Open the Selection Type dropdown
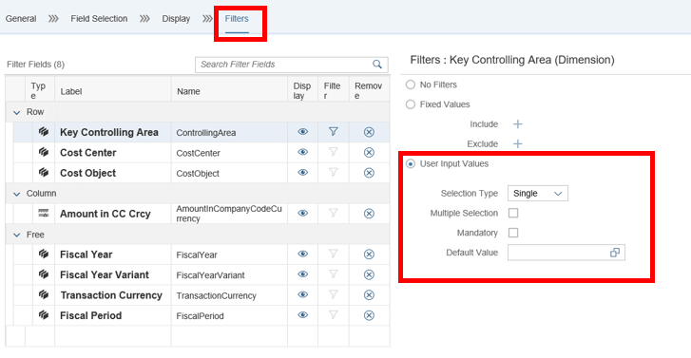This screenshot has height=358, width=691. [538, 194]
